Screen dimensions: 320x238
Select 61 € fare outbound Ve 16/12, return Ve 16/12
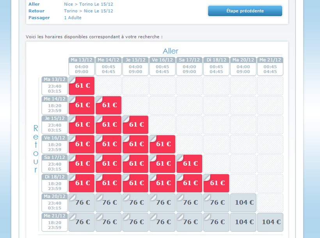[x=163, y=144]
